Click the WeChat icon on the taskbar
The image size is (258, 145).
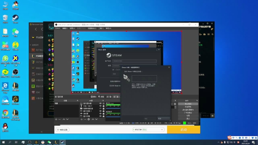tap(49, 142)
